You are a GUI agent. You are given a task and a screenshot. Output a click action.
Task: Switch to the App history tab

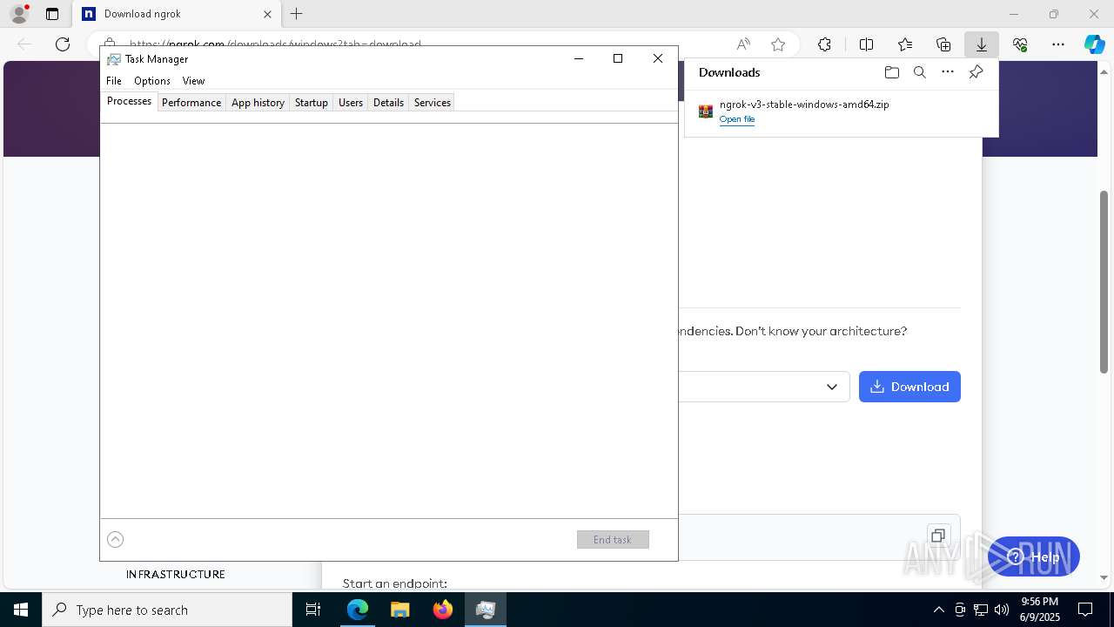[258, 103]
